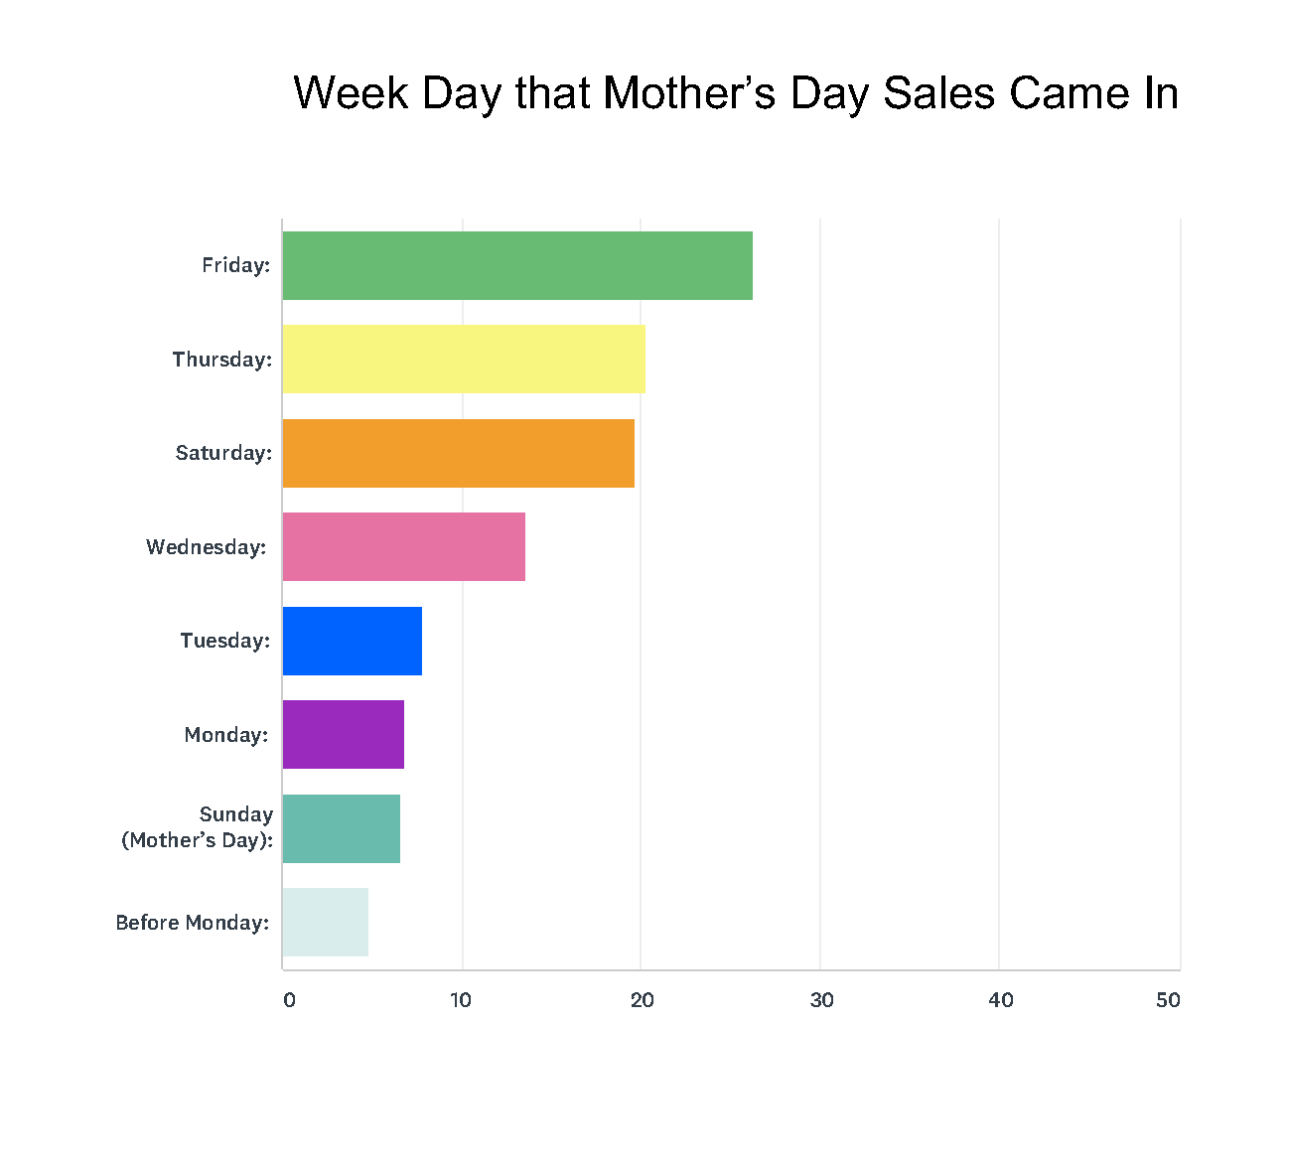Click the "Friday:" axis label
This screenshot has width=1289, height=1171.
point(235,265)
